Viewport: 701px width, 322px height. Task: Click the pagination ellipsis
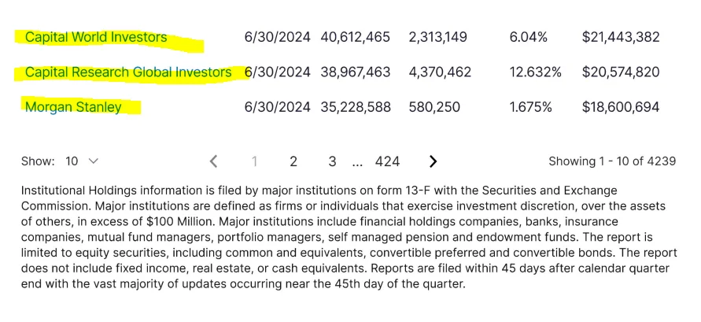(357, 163)
